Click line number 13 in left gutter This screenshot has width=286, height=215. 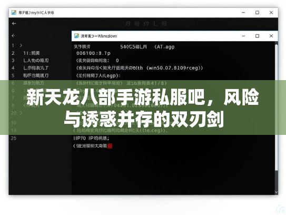pyautogui.click(x=14, y=130)
